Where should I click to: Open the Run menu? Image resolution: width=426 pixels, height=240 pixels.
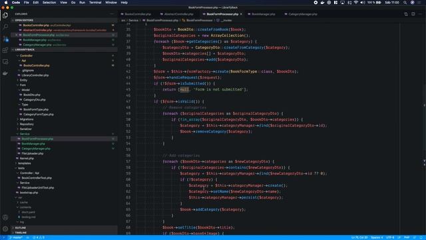[x=82, y=3]
